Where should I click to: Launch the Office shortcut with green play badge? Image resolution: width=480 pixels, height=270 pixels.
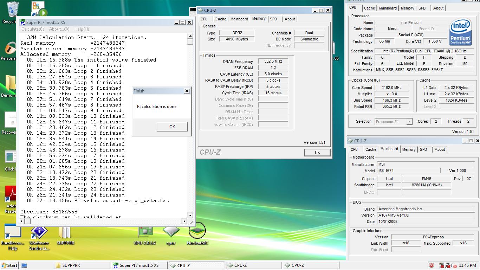(39, 9)
